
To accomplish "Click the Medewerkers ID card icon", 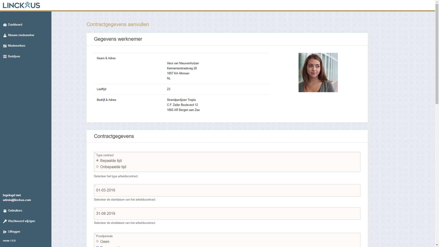I will tap(5, 46).
